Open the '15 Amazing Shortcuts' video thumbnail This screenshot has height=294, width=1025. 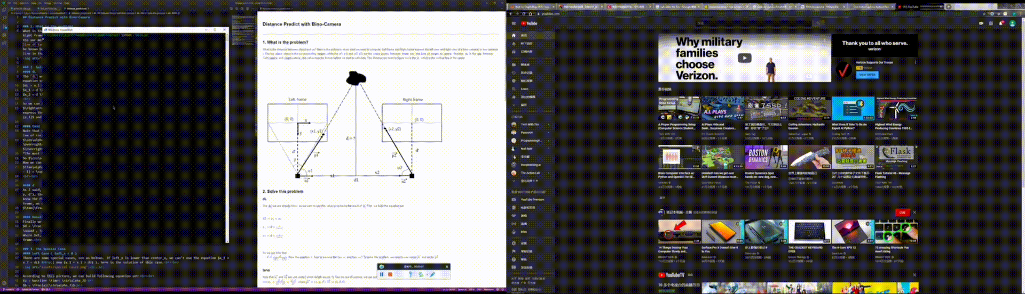(896, 231)
